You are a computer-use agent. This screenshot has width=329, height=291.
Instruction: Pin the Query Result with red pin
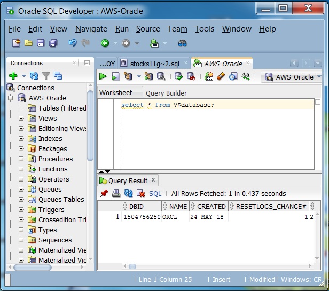pos(104,193)
